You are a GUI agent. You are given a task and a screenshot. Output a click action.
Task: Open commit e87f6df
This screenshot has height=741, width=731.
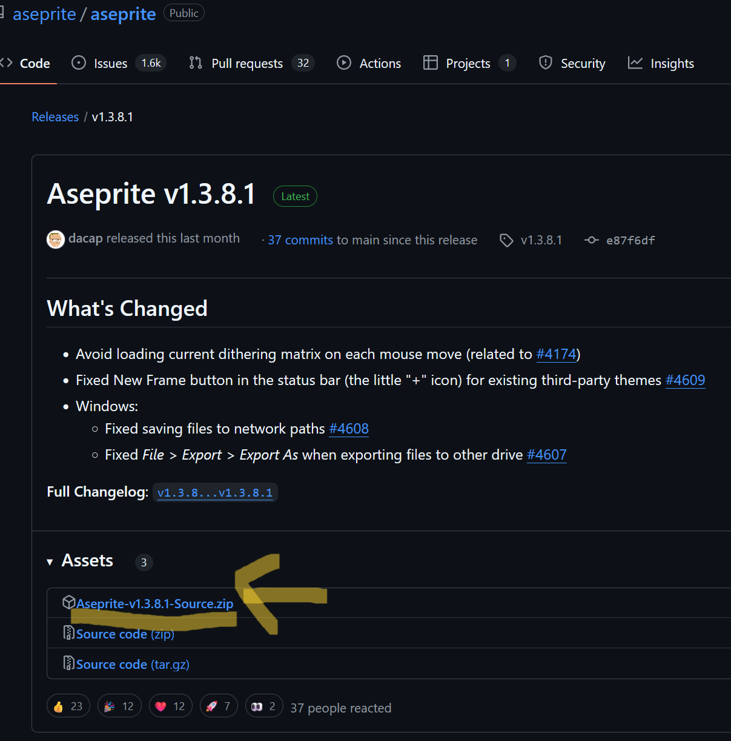coord(630,240)
